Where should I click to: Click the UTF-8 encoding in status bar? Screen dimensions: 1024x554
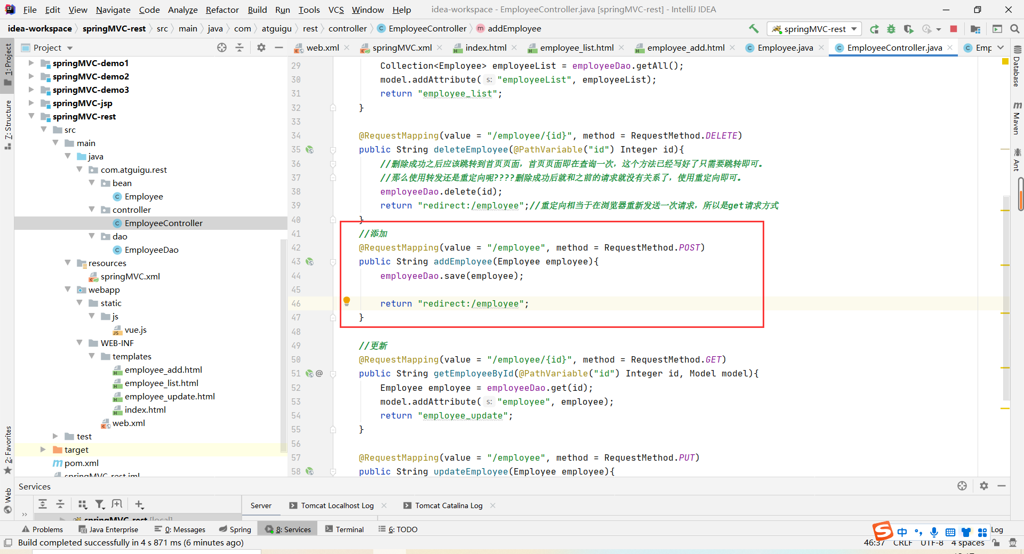pos(932,543)
